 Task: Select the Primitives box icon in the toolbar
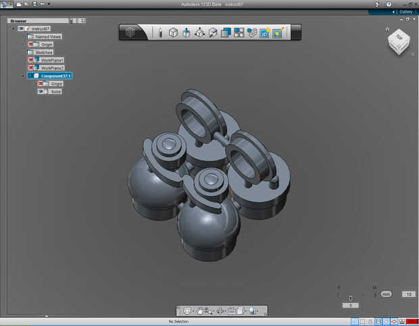173,32
